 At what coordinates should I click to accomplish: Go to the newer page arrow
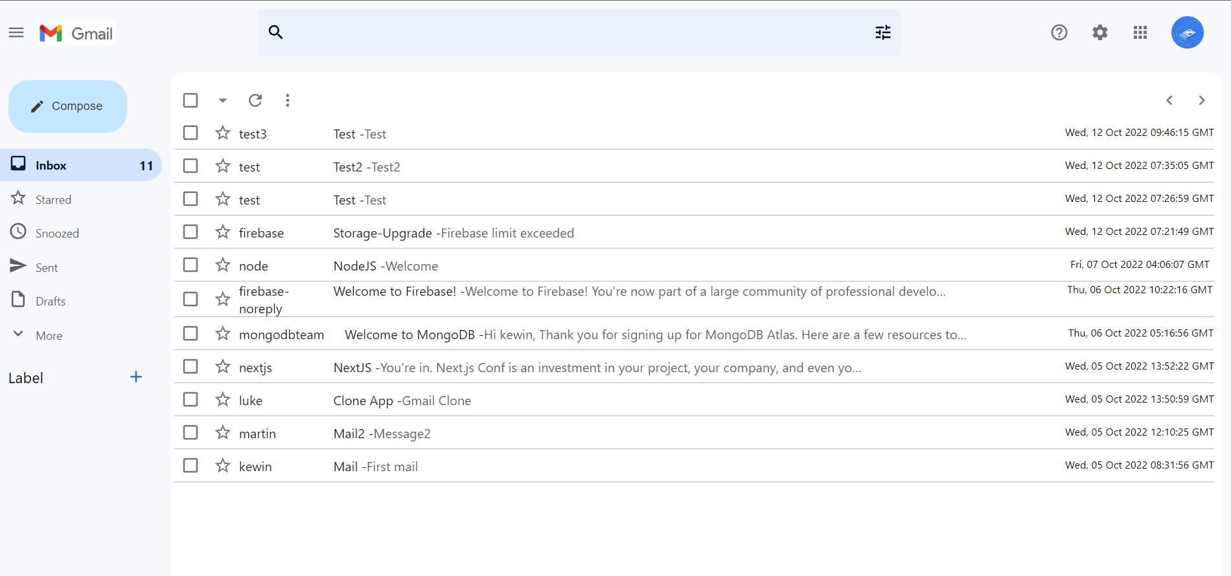coord(1169,100)
